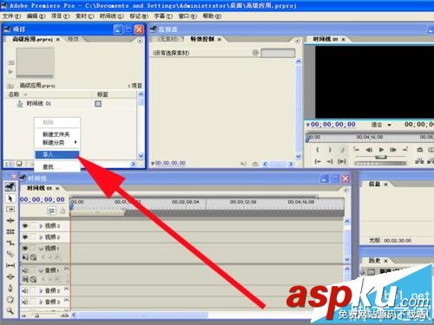This screenshot has height=325, width=434.
Task: Mute audio track 音频 2 speaker
Action: 25,291
